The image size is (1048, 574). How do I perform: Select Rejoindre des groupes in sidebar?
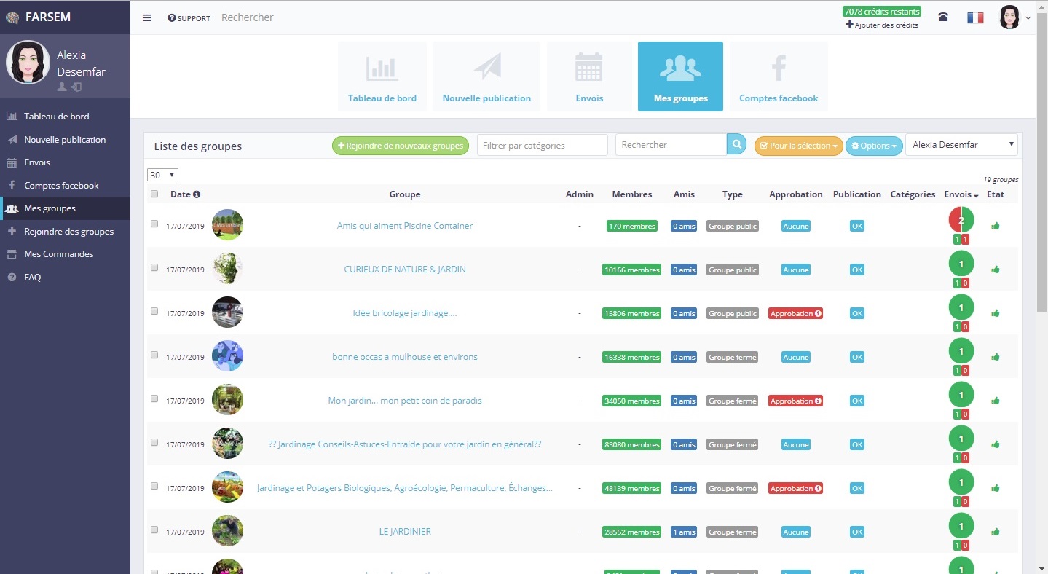tap(68, 231)
